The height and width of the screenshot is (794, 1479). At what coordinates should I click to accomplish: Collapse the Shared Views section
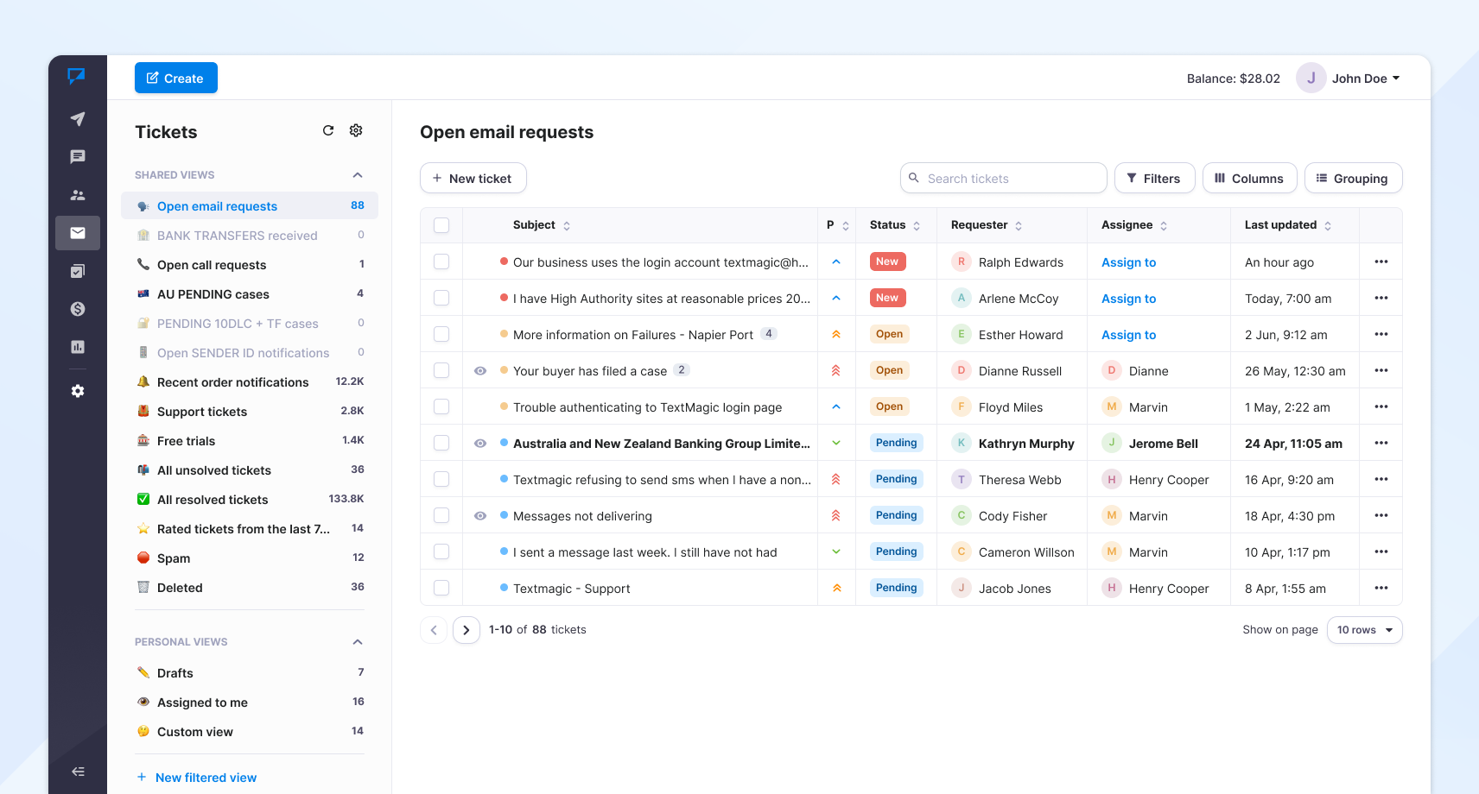(358, 175)
